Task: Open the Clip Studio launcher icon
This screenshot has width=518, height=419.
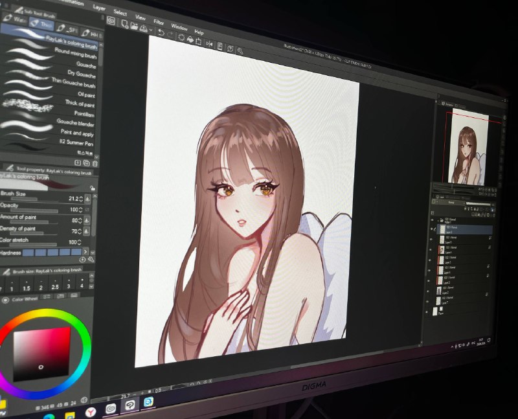Action: point(111,22)
